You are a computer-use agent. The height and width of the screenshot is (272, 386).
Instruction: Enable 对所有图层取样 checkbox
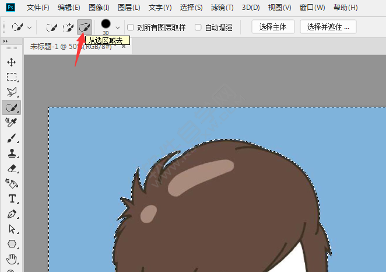130,27
